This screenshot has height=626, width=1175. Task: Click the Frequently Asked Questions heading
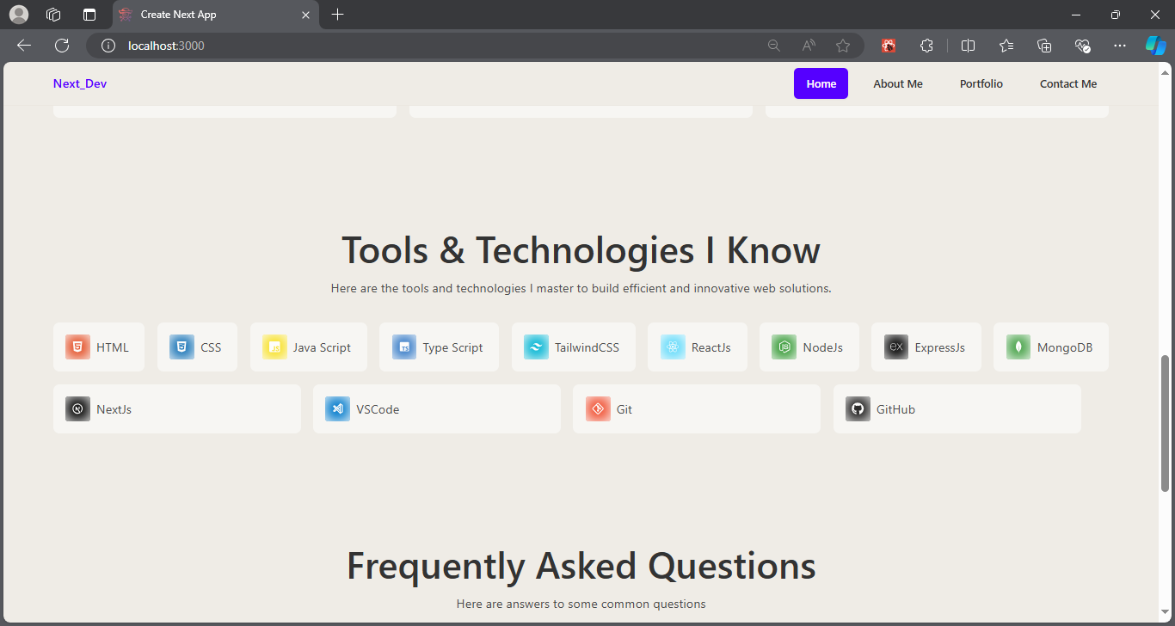tap(581, 566)
